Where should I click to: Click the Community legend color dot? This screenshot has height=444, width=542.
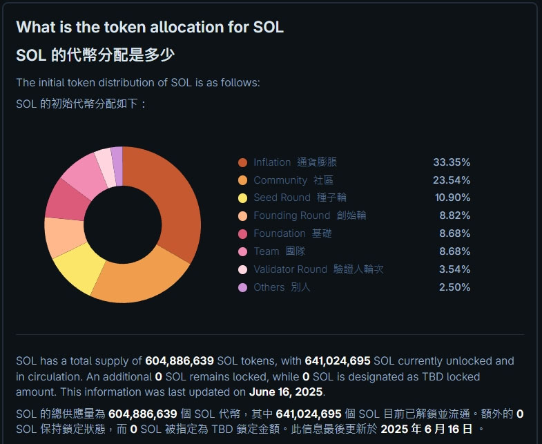click(242, 180)
